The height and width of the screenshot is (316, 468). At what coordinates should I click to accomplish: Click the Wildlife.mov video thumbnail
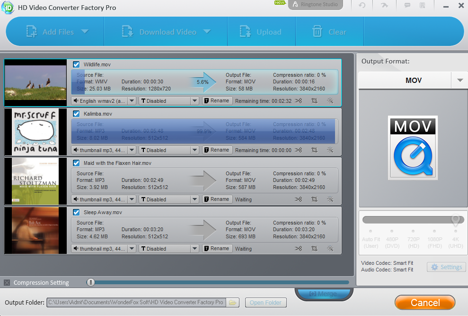35,83
